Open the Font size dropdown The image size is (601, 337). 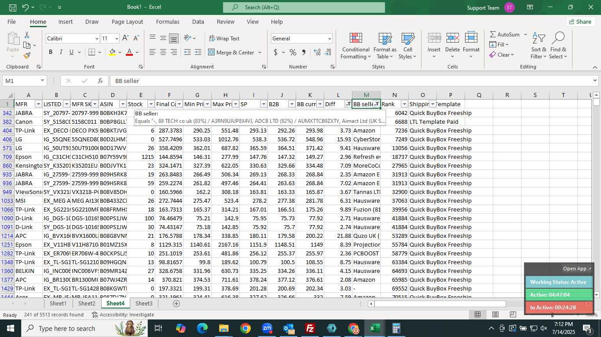click(116, 39)
